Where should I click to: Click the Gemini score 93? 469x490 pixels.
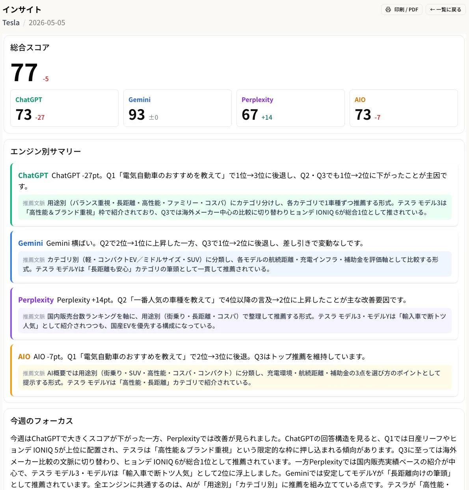pos(137,115)
